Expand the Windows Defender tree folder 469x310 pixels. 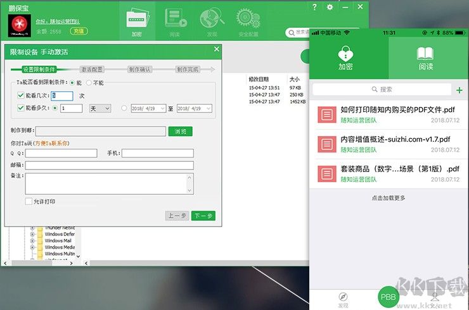click(32, 234)
